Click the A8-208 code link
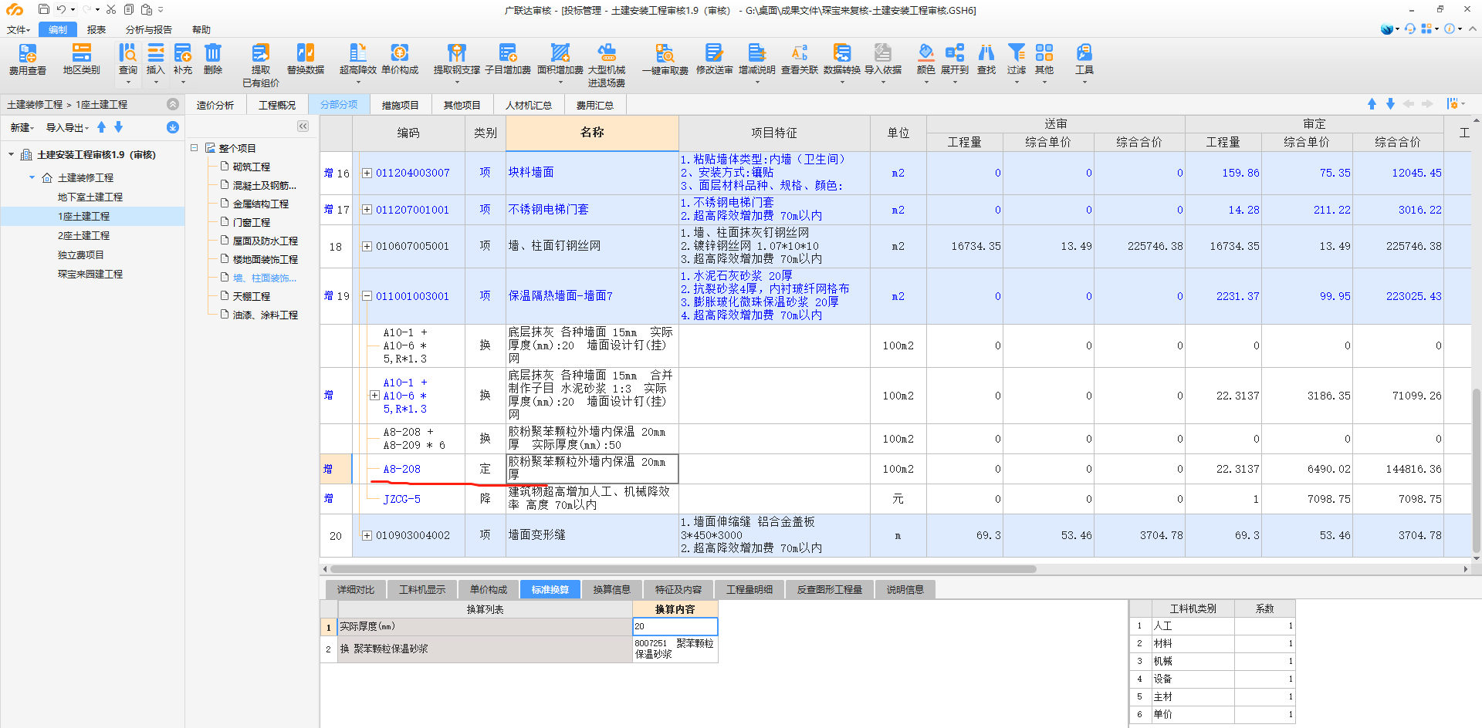 tap(402, 469)
